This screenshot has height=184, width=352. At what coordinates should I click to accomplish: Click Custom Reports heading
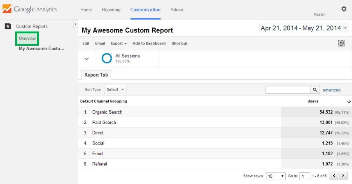[x=32, y=26]
